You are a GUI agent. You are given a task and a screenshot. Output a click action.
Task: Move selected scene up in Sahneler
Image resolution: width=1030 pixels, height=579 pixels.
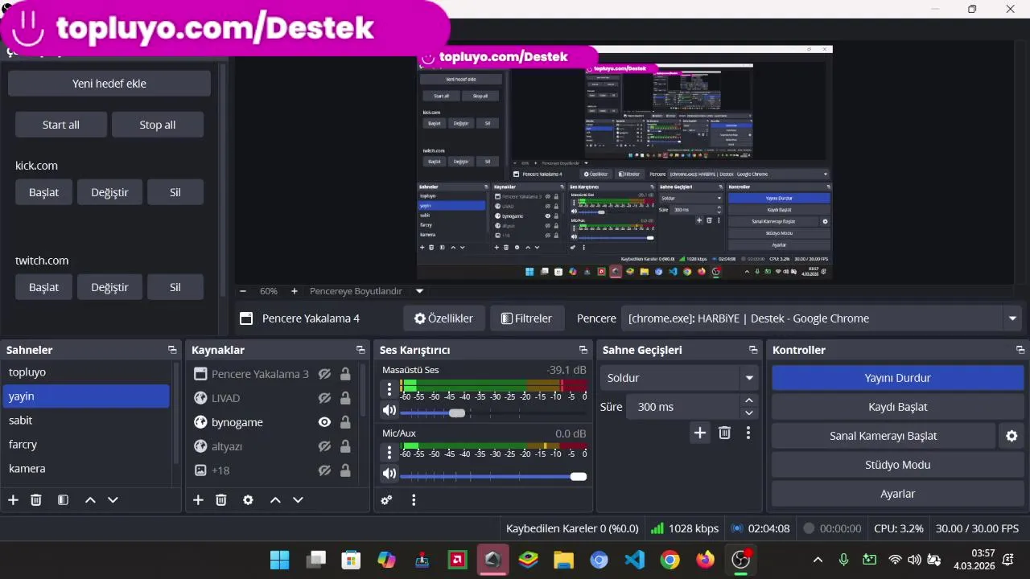click(x=90, y=500)
